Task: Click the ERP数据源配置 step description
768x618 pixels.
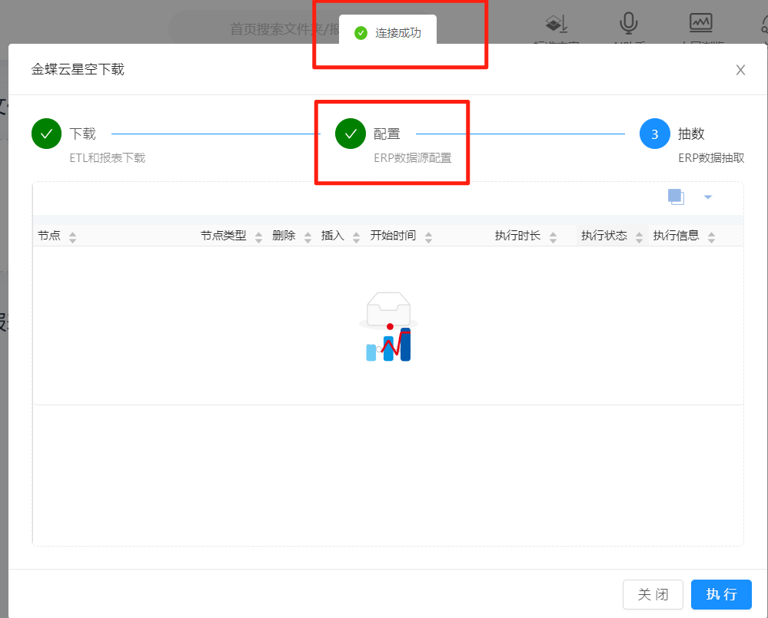Action: [412, 158]
